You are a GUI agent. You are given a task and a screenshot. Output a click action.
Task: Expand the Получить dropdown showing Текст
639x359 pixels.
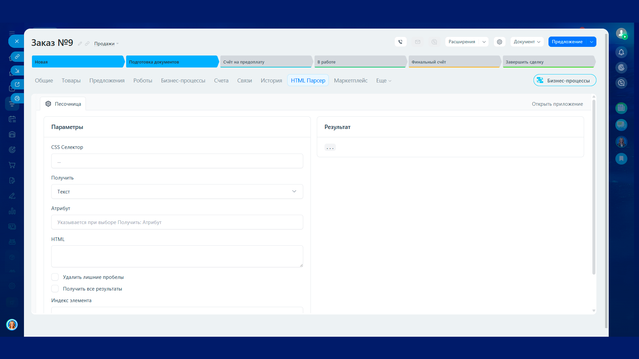[x=177, y=191]
